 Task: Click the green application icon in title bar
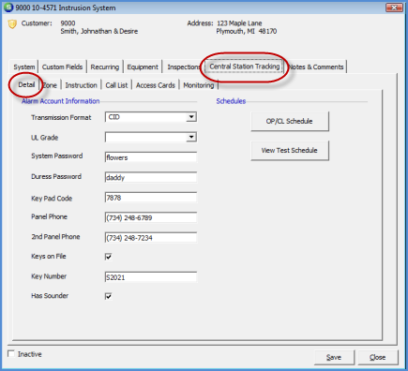click(x=8, y=7)
